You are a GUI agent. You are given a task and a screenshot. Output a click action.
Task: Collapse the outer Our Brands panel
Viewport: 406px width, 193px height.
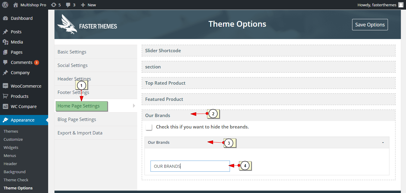coord(268,116)
